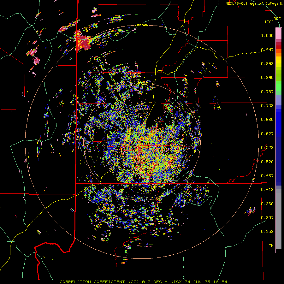Click the radar site center dot
This screenshot has height=284, width=284.
click(x=142, y=141)
